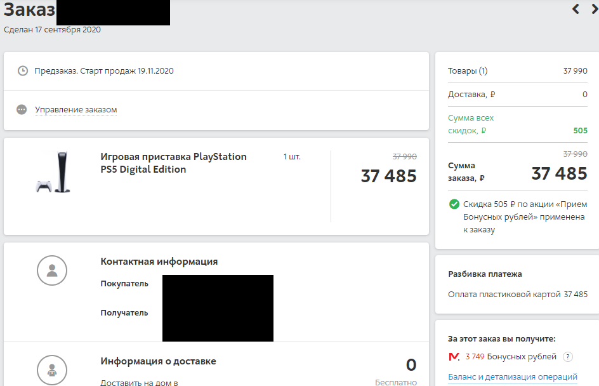Click value 37 990 in the "Товары (1)" row

point(576,71)
